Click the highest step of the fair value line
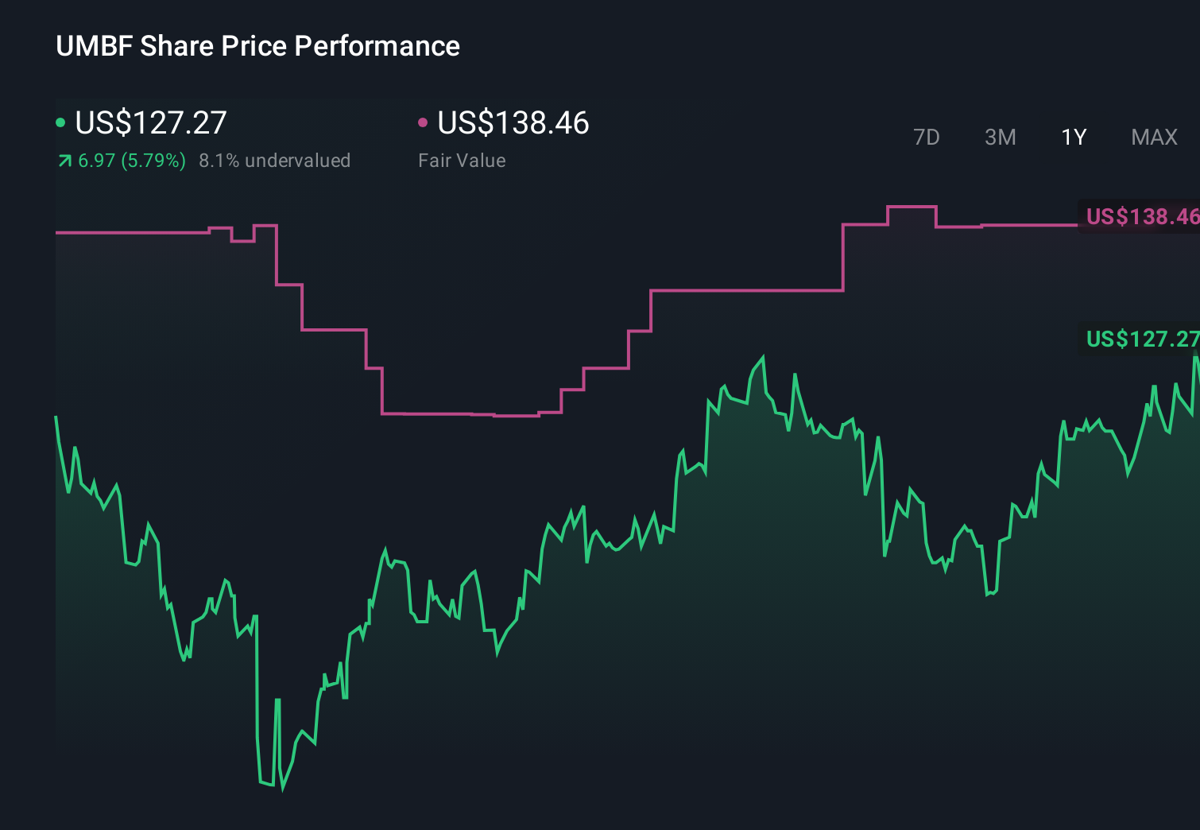The width and height of the screenshot is (1200, 830). pos(912,207)
